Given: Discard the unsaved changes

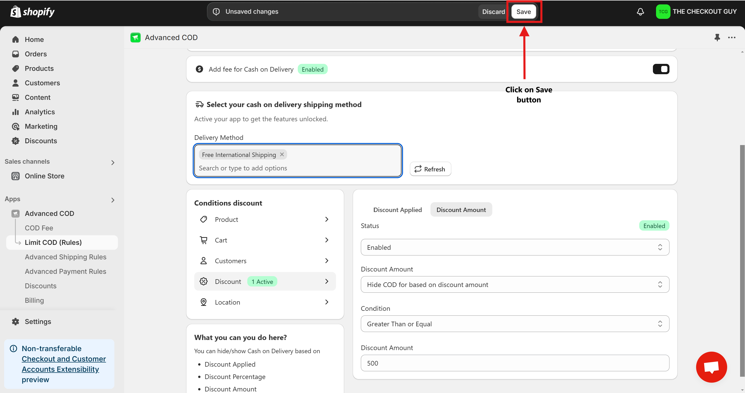Looking at the screenshot, I should click(x=493, y=12).
